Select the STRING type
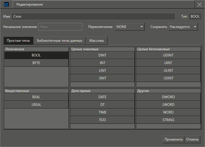Screen dimensions: 205x147 (168, 120)
